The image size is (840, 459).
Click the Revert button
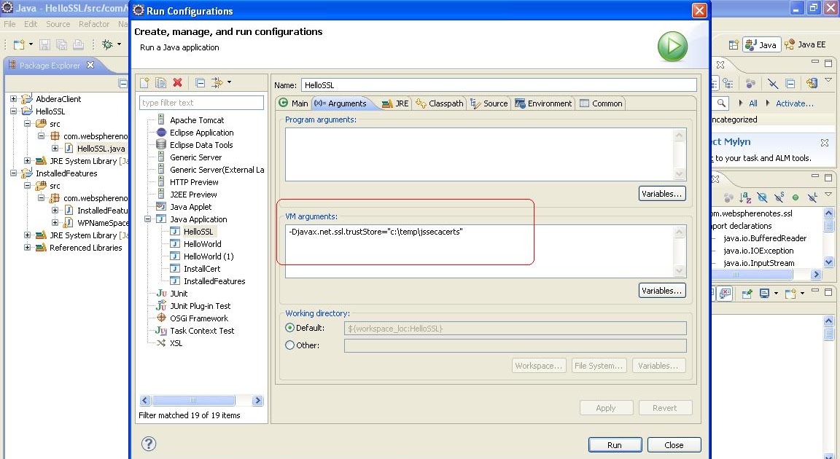click(x=665, y=408)
